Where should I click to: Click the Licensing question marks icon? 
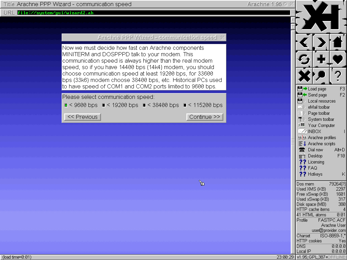click(x=303, y=162)
